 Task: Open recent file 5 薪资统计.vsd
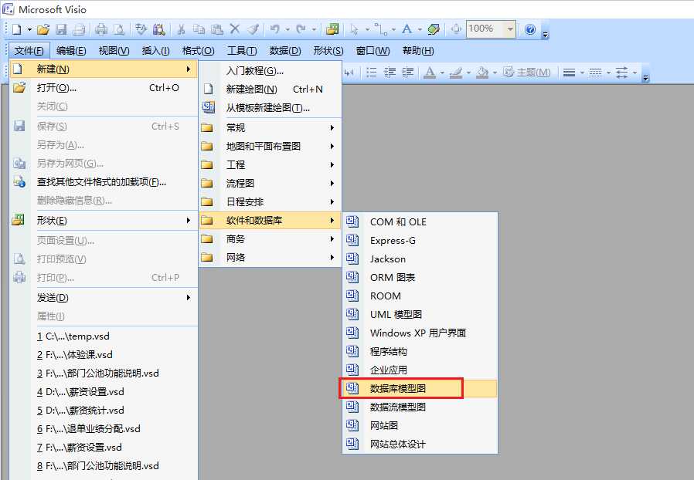click(x=104, y=411)
